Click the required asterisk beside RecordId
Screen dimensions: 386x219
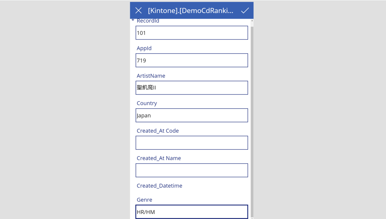(133, 21)
